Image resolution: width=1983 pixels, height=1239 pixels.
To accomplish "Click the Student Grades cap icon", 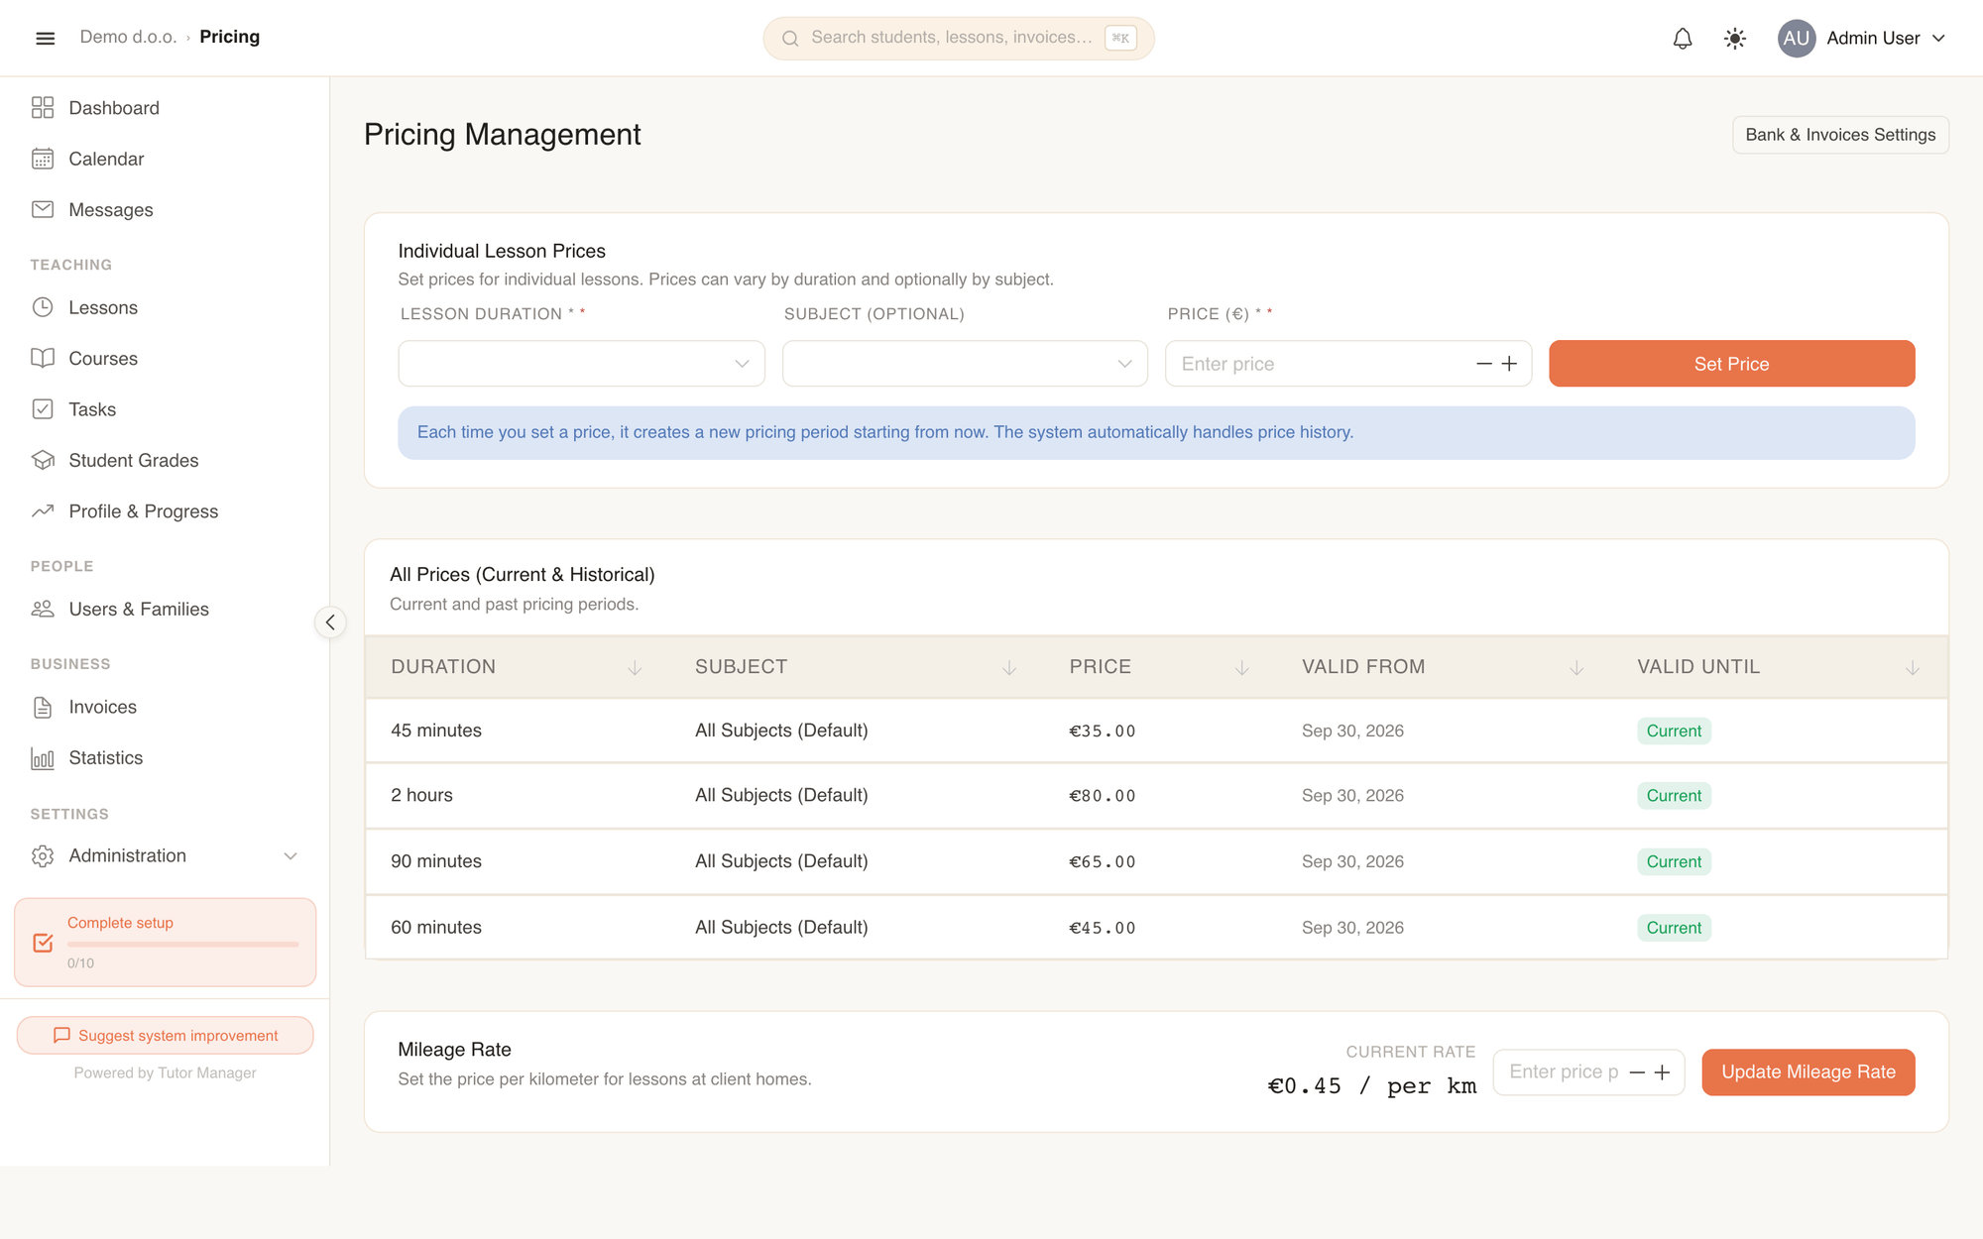I will pos(43,460).
